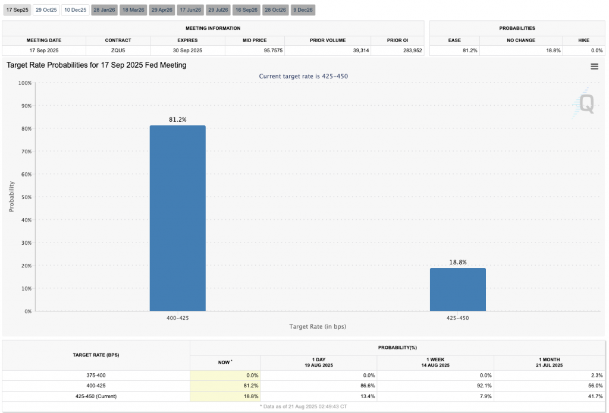Switch to the 29 Oct25 meeting tab
The height and width of the screenshot is (413, 609).
coord(46,10)
